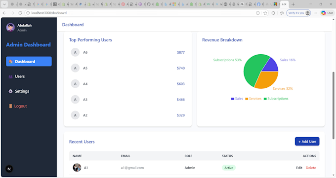Click the $877 amount for A6
Image resolution: width=336 pixels, height=178 pixels.
tap(181, 52)
